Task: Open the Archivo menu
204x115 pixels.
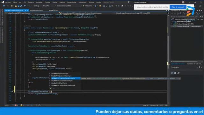Action: (x=8, y=2)
